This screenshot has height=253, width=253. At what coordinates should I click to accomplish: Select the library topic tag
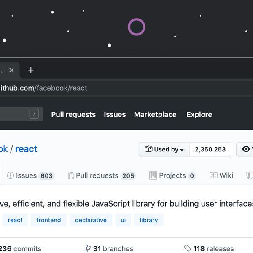[x=149, y=220]
